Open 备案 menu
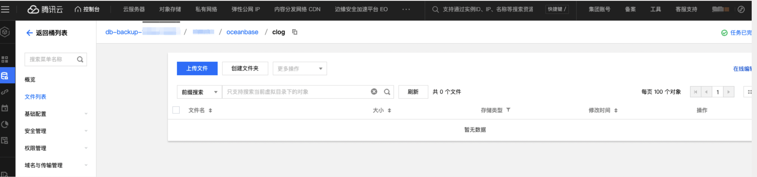Image resolution: width=757 pixels, height=177 pixels. pyautogui.click(x=630, y=9)
